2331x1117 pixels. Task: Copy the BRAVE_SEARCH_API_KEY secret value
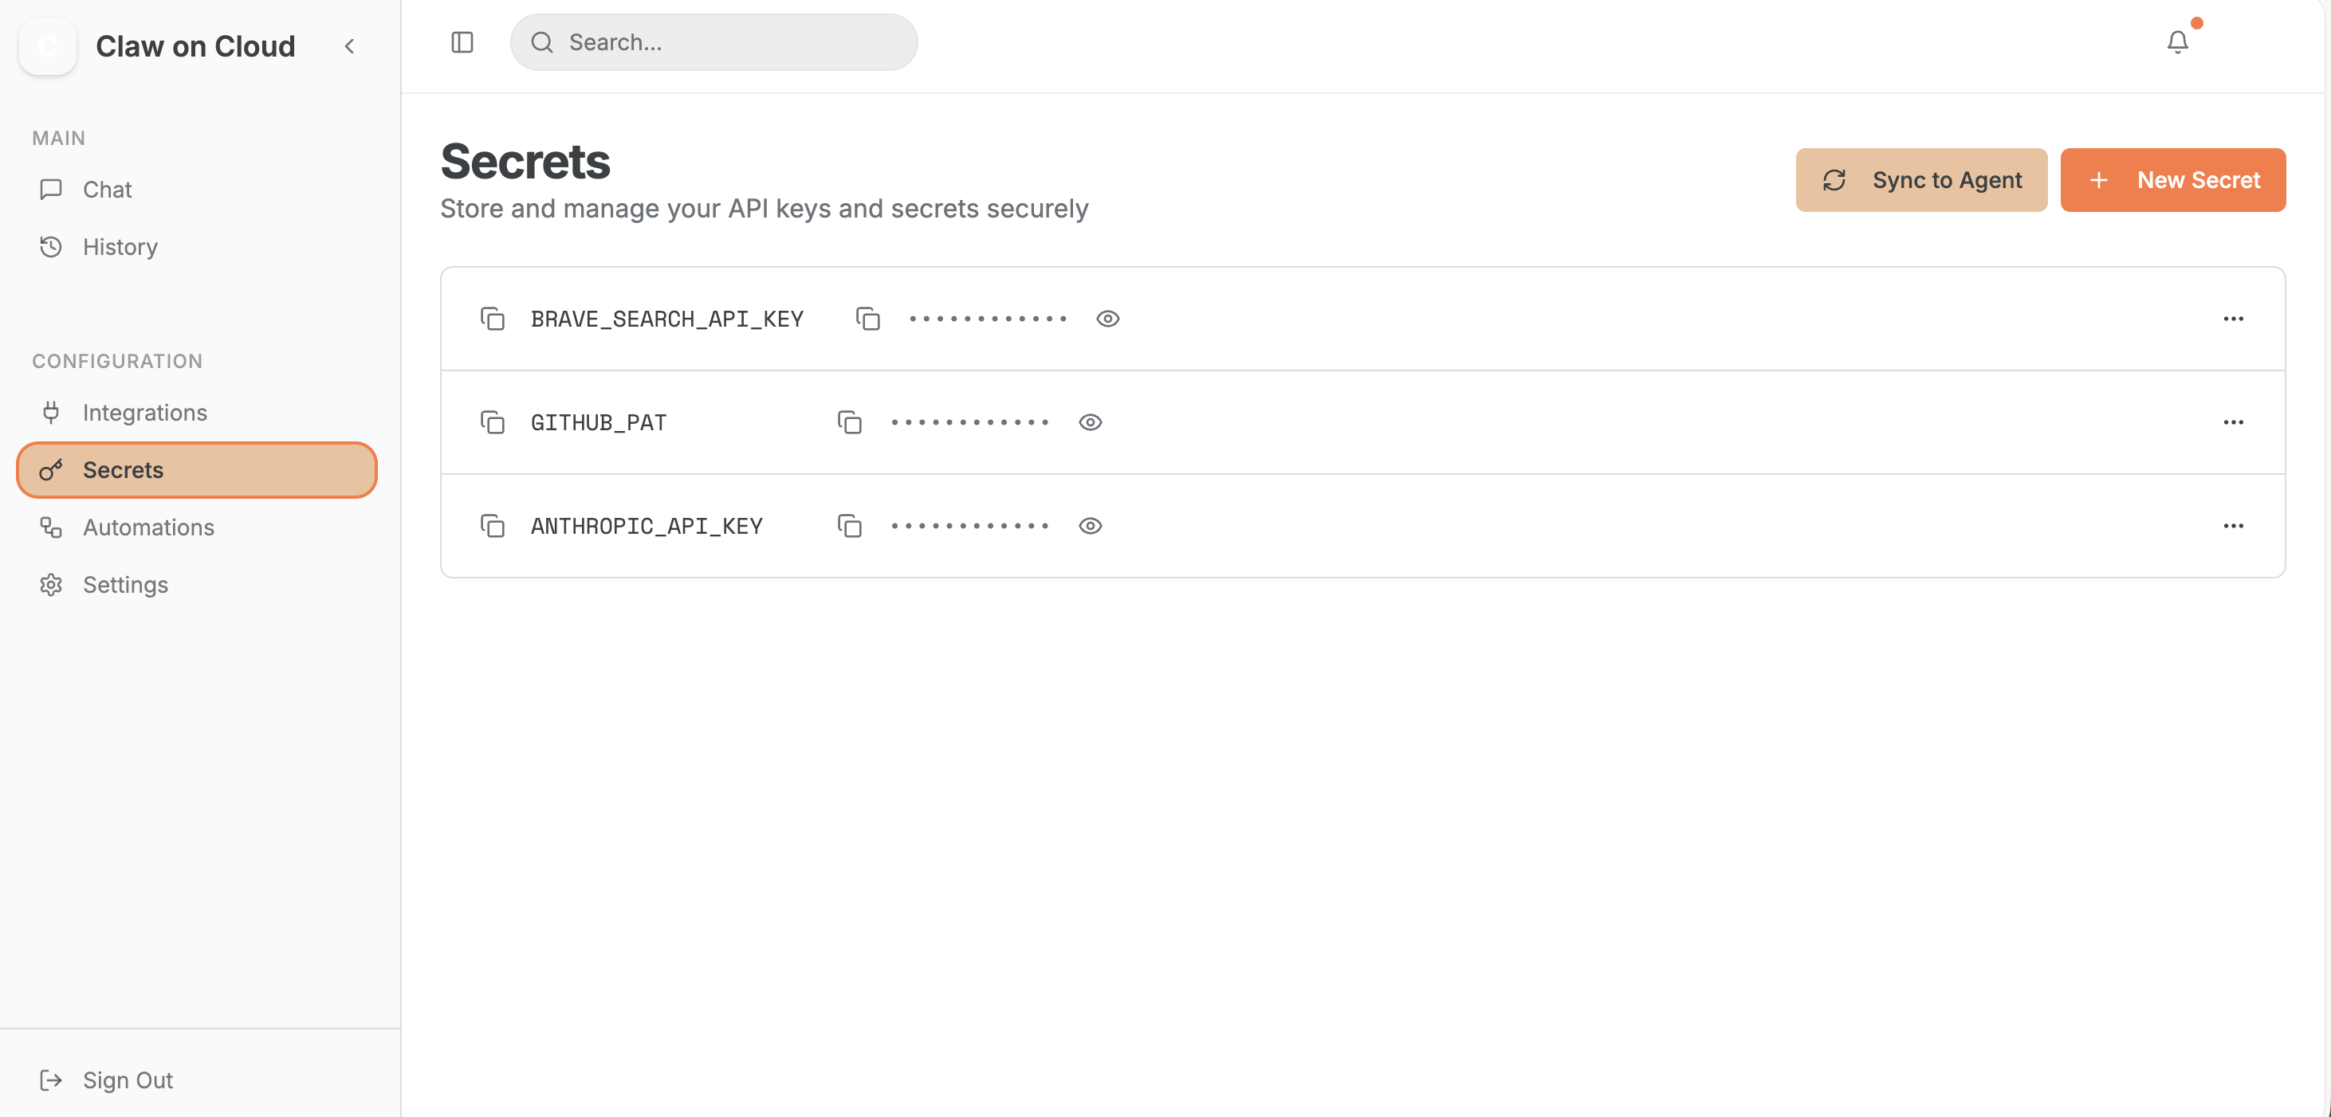867,319
